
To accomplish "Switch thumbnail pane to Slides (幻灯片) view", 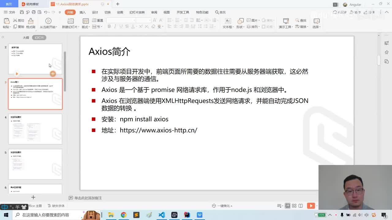I will [39, 38].
